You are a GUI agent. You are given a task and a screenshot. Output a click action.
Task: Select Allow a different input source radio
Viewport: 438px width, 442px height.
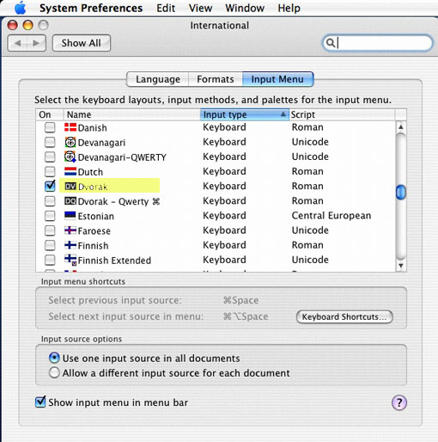[54, 373]
